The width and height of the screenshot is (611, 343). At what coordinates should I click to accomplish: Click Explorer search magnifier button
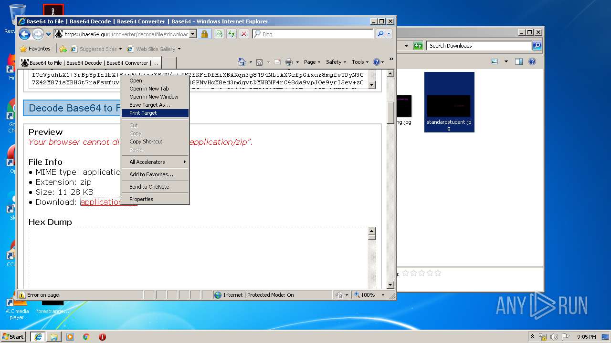coord(537,46)
